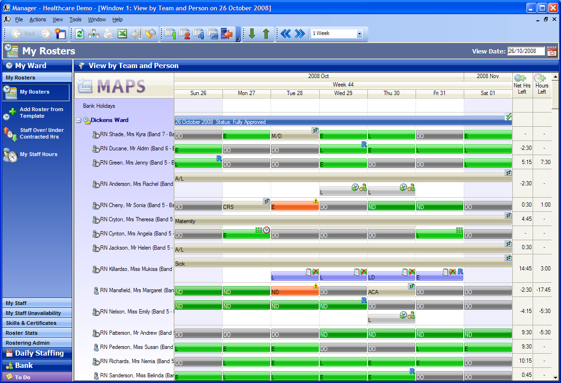Click the green up arrow icon
Screen dimensions: 561x383
266,34
